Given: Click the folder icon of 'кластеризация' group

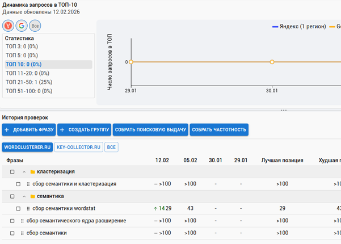Looking at the screenshot, I should pos(33,172).
